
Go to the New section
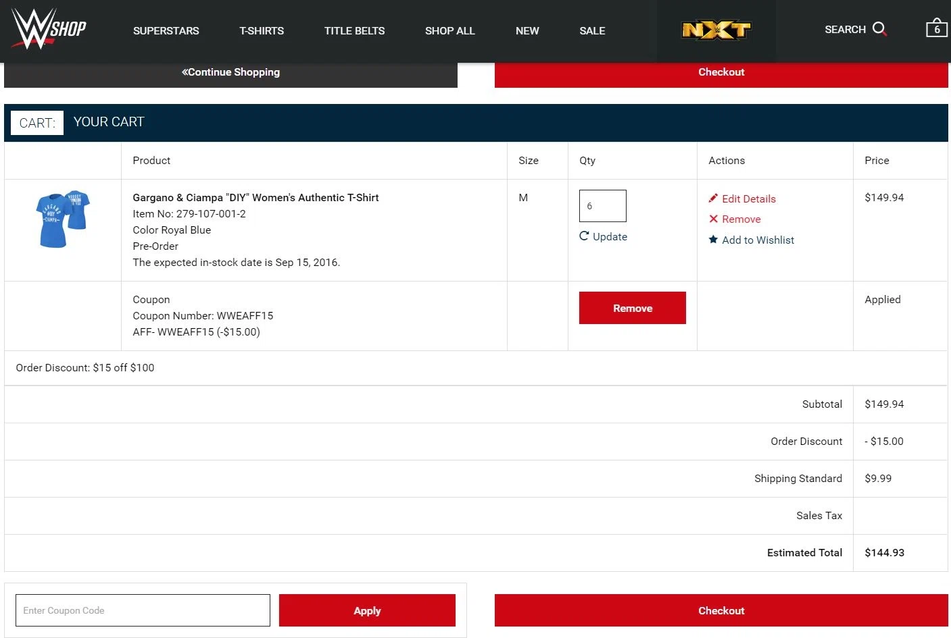coord(527,31)
